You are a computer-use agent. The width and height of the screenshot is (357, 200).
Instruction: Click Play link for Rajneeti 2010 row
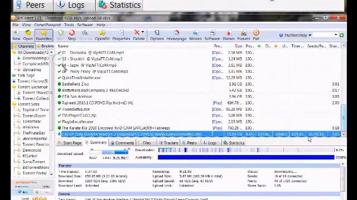pos(217,103)
